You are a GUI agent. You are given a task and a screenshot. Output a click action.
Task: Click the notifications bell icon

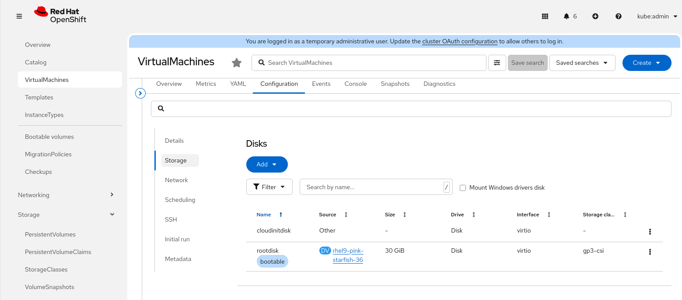567,16
